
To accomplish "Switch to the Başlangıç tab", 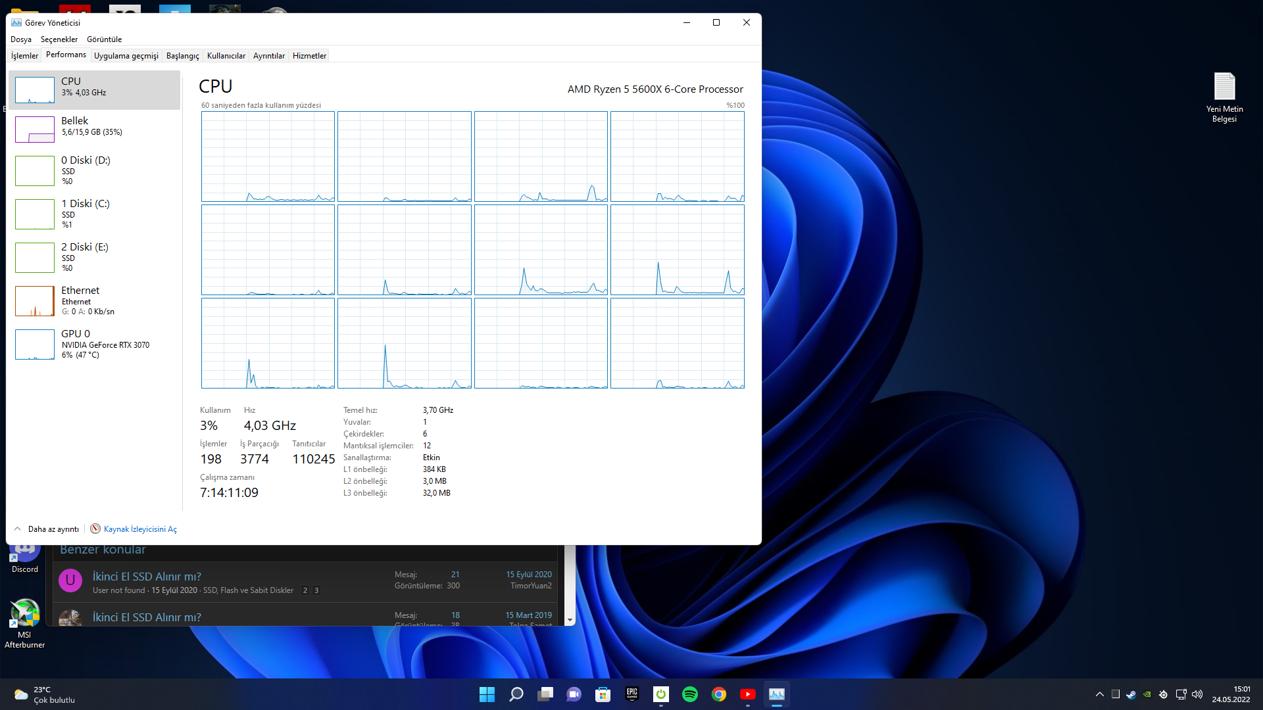I will 182,56.
